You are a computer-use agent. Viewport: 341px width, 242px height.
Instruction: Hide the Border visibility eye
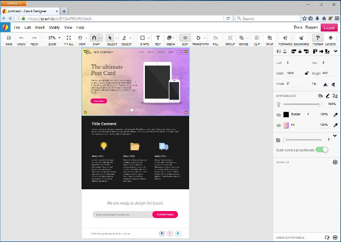tap(278, 115)
